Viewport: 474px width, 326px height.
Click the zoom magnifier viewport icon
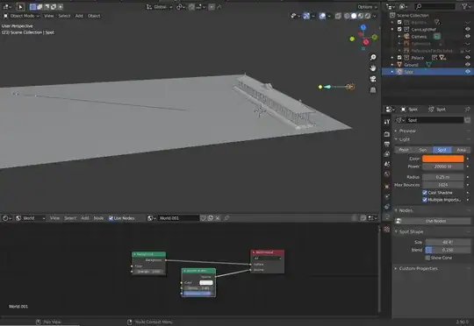click(x=373, y=57)
